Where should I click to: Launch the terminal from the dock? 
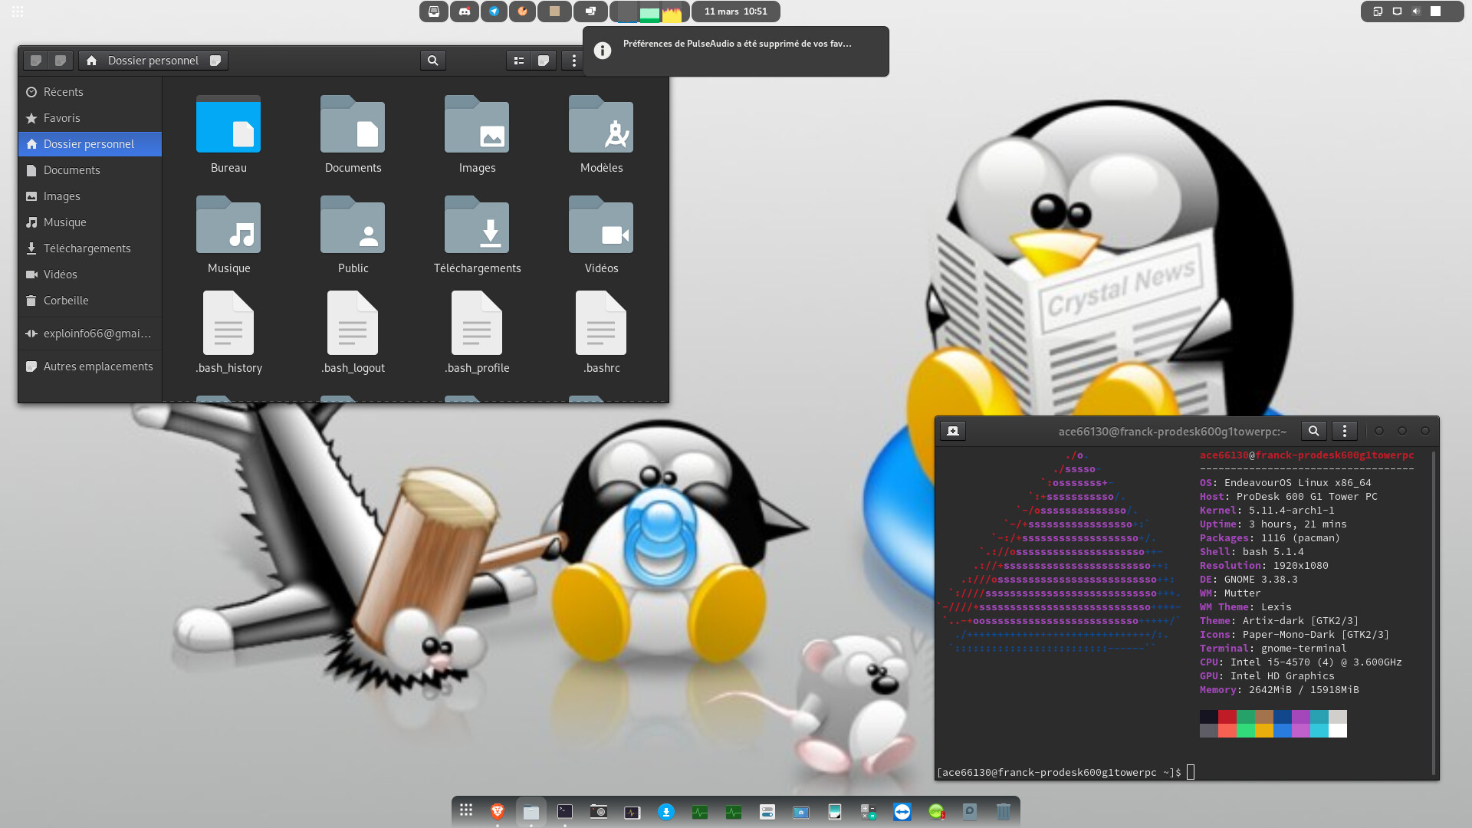click(565, 811)
